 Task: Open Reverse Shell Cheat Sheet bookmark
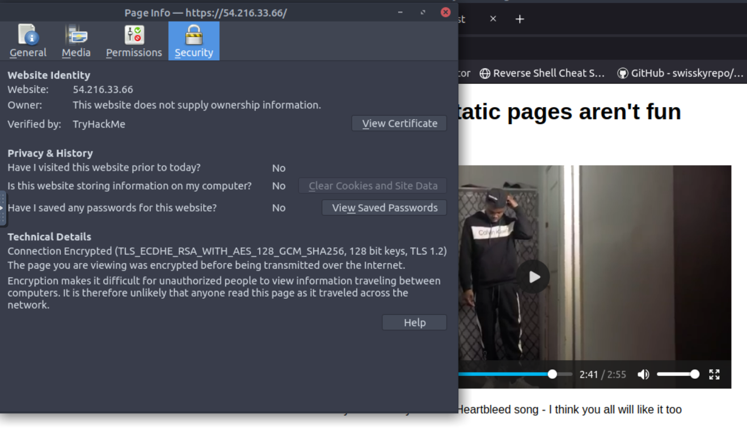[542, 73]
